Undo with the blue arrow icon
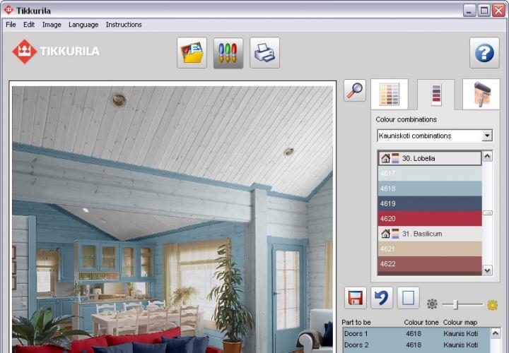The width and height of the screenshot is (509, 353). click(382, 298)
